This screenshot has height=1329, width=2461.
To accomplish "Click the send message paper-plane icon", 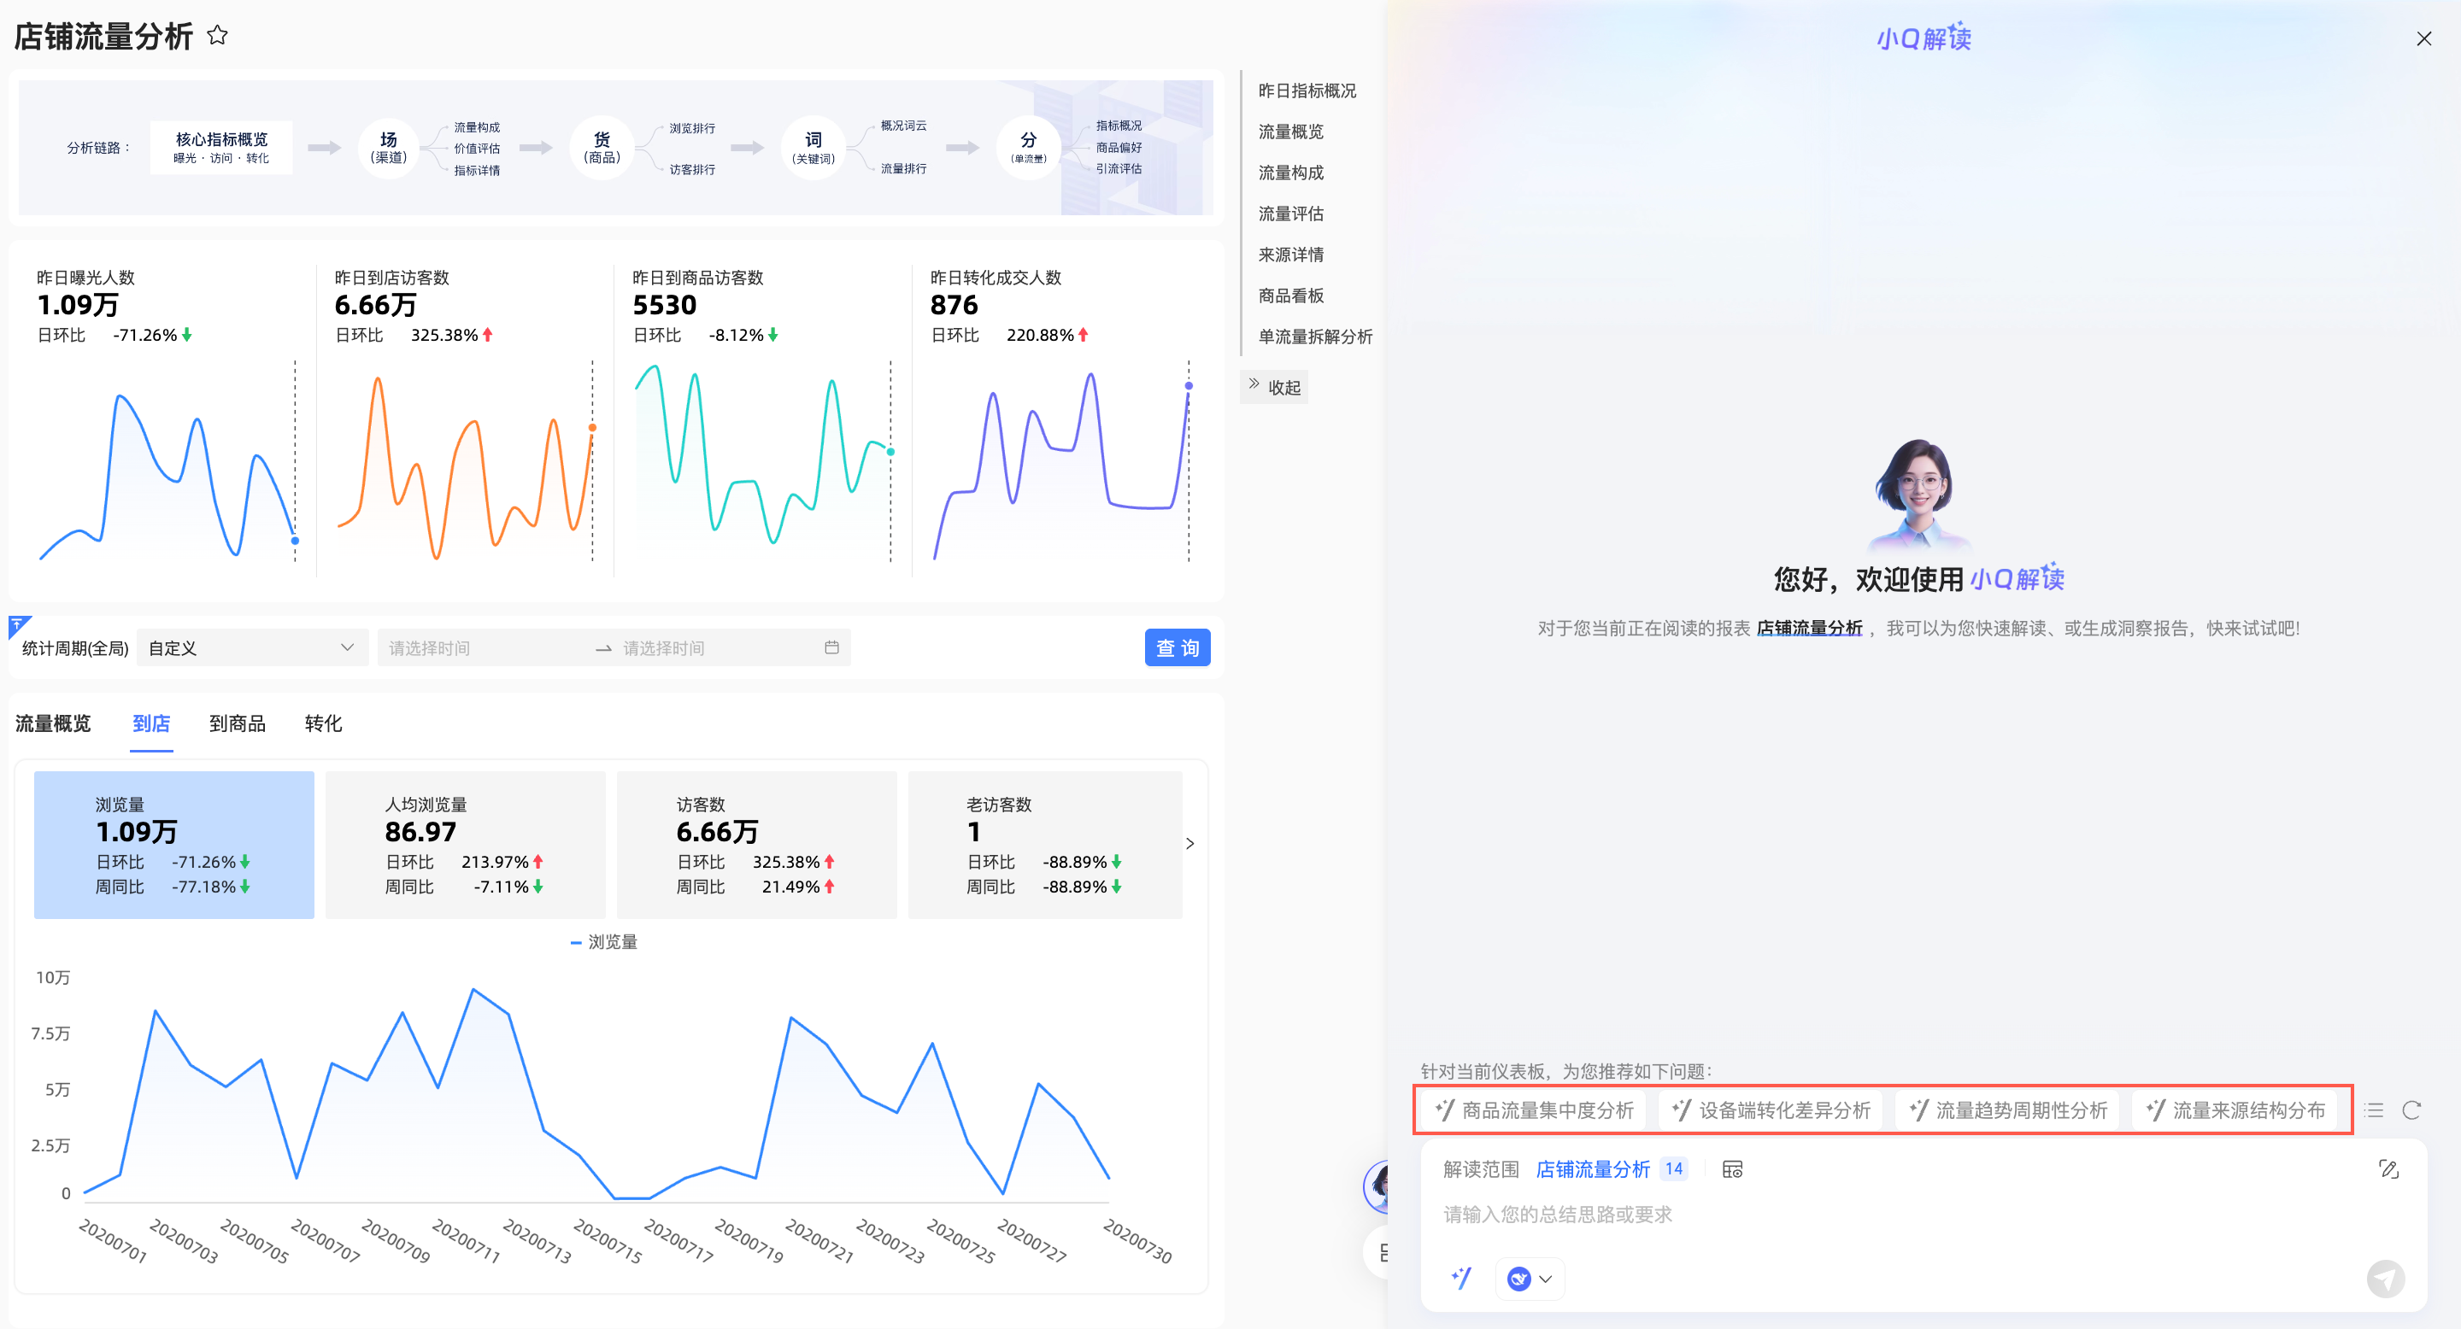I will tap(2386, 1279).
